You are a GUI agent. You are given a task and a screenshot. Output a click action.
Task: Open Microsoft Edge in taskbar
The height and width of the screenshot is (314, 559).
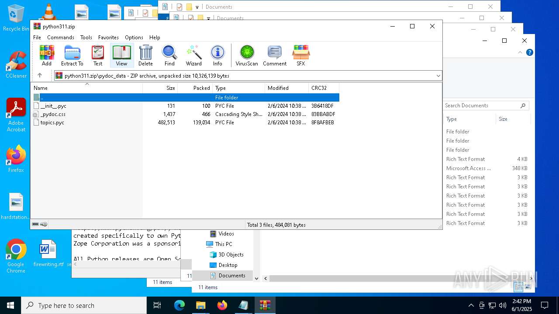click(x=179, y=305)
